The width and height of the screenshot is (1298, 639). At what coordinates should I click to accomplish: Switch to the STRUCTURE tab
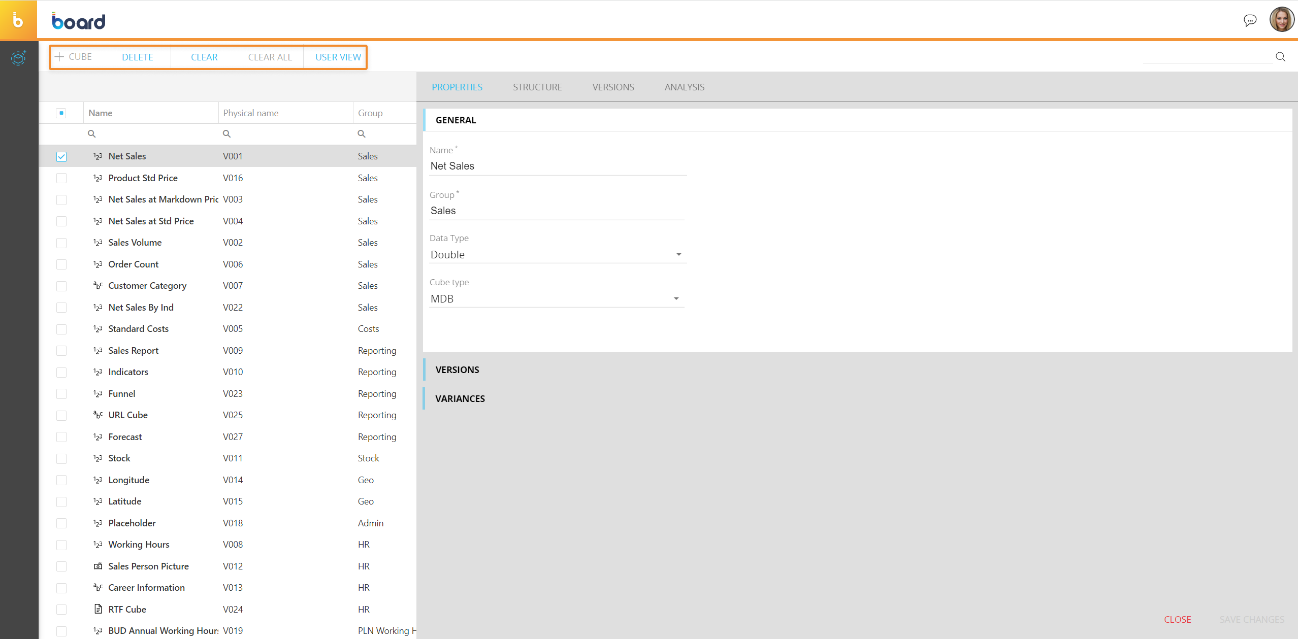coord(537,87)
